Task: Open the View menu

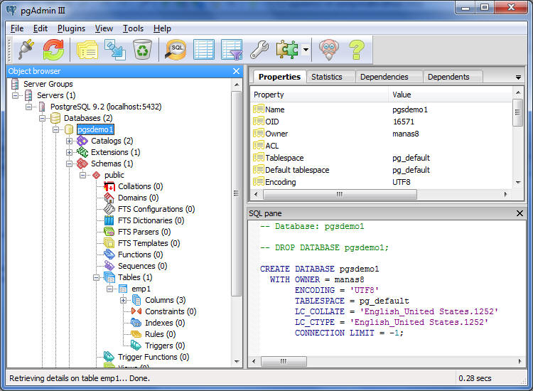Action: pyautogui.click(x=104, y=28)
